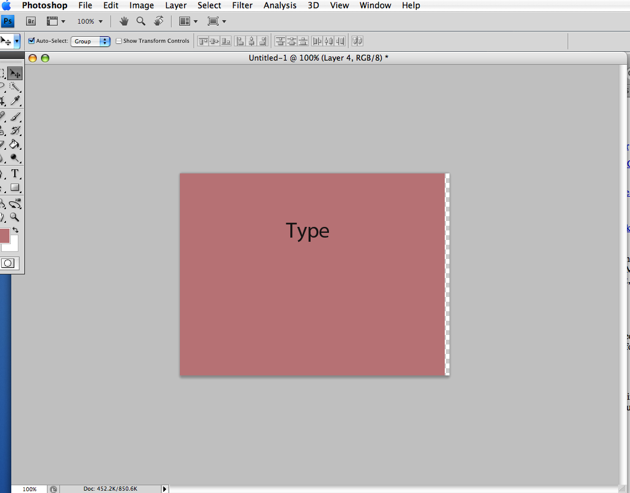Viewport: 630px width, 493px height.
Task: Disable the Auto-Select checkbox
Action: [32, 41]
